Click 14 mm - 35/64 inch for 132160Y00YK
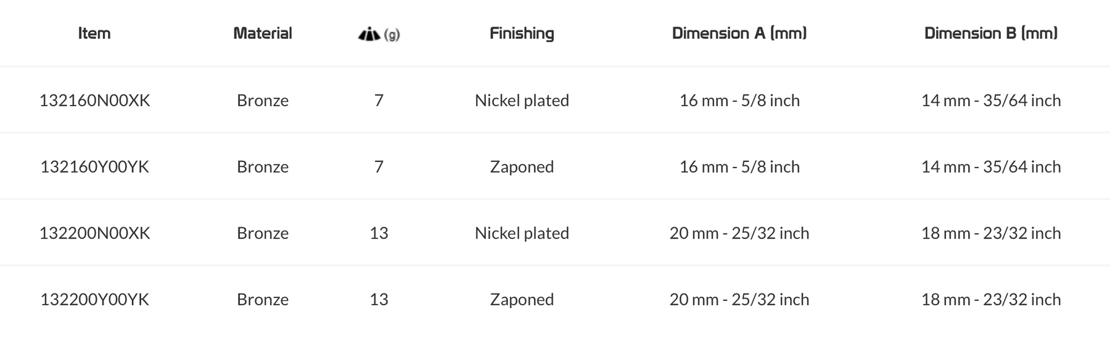Viewport: 1110px width, 345px height. [x=990, y=167]
